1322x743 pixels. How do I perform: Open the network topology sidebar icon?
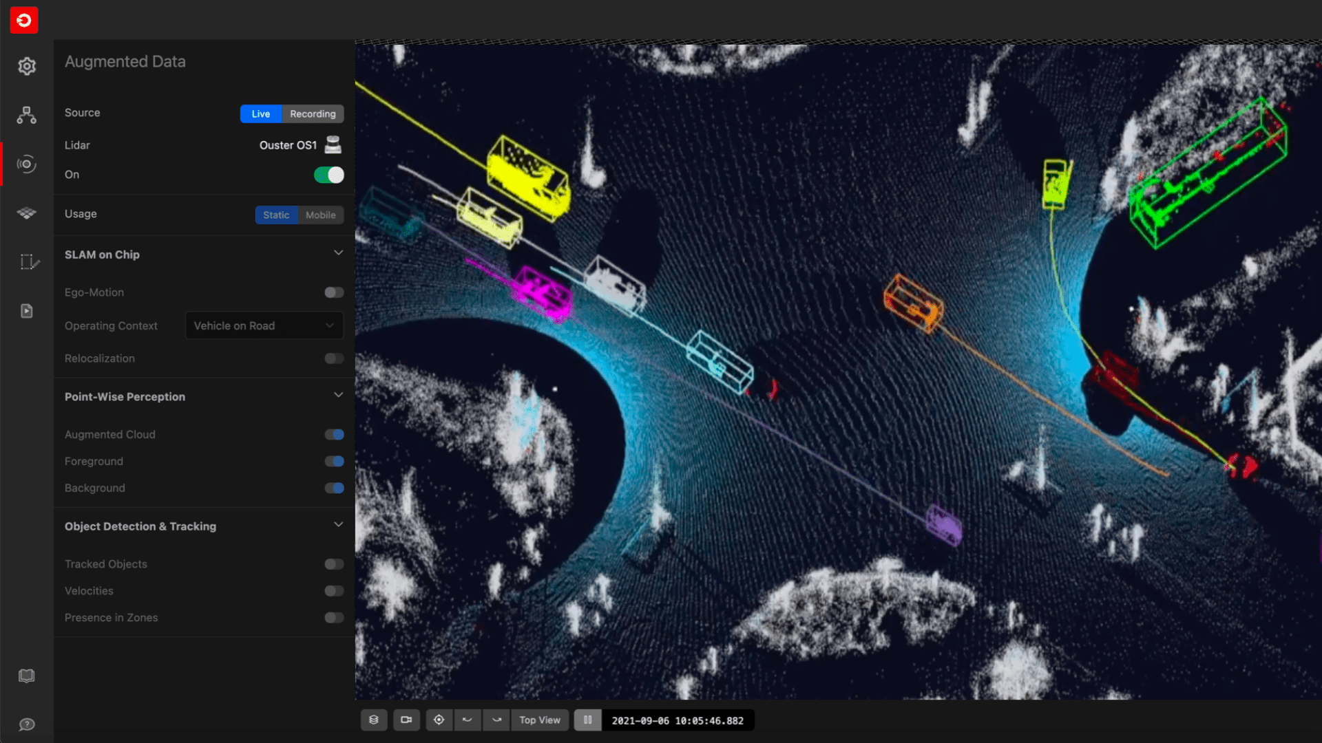coord(27,115)
